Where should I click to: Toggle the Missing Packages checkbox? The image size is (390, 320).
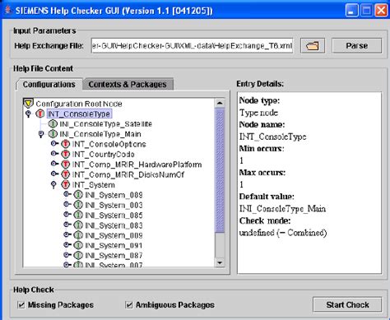tap(21, 304)
